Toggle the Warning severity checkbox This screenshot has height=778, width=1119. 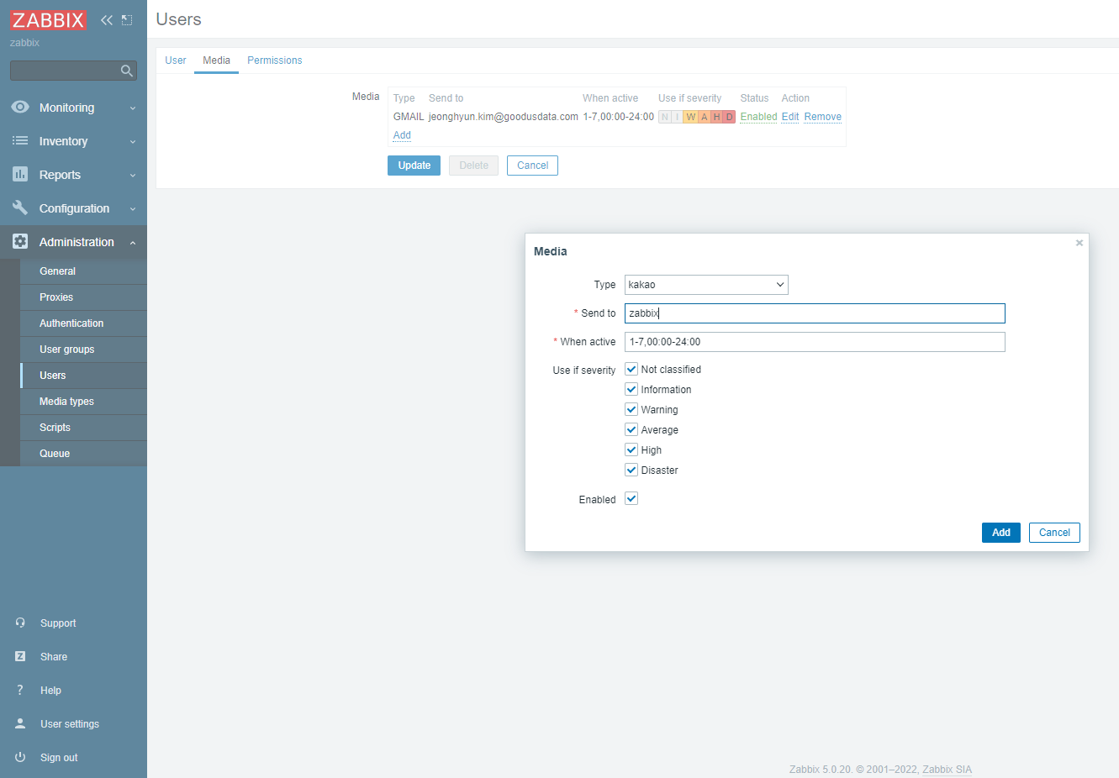[631, 409]
